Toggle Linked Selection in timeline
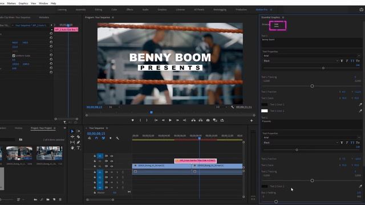The image size is (365, 205). coord(103,138)
